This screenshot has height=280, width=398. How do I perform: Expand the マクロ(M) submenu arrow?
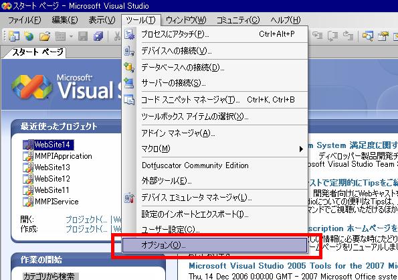(301, 149)
